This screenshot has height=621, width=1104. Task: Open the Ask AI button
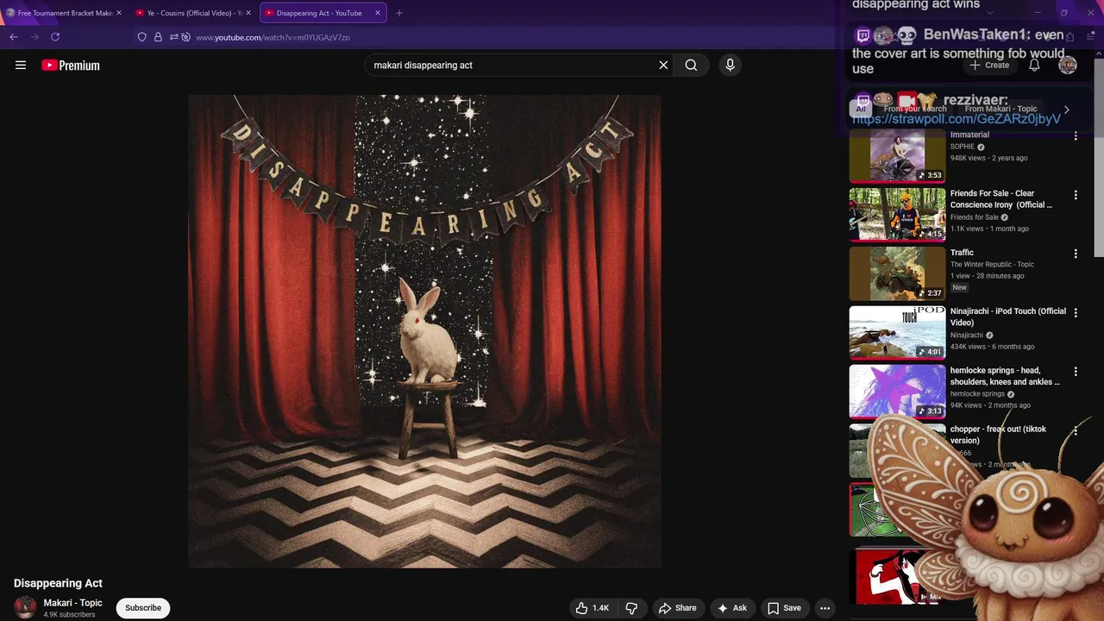click(732, 608)
